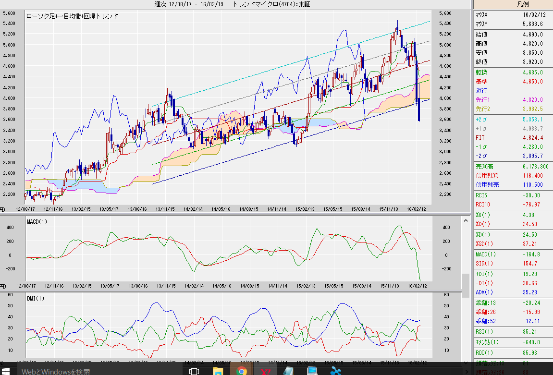Click the blue pinwheel app icon in taskbar

pos(335,371)
